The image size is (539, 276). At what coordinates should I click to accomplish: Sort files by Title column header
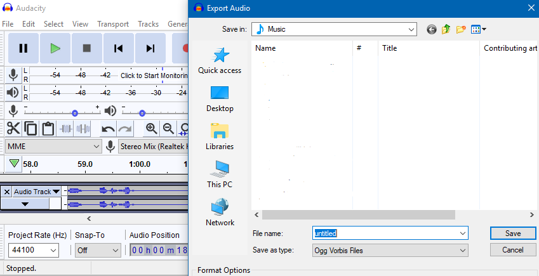[x=429, y=48]
